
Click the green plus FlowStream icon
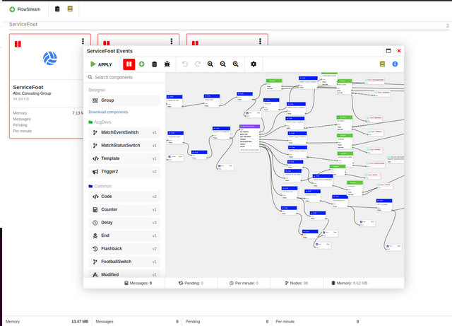tap(12, 9)
